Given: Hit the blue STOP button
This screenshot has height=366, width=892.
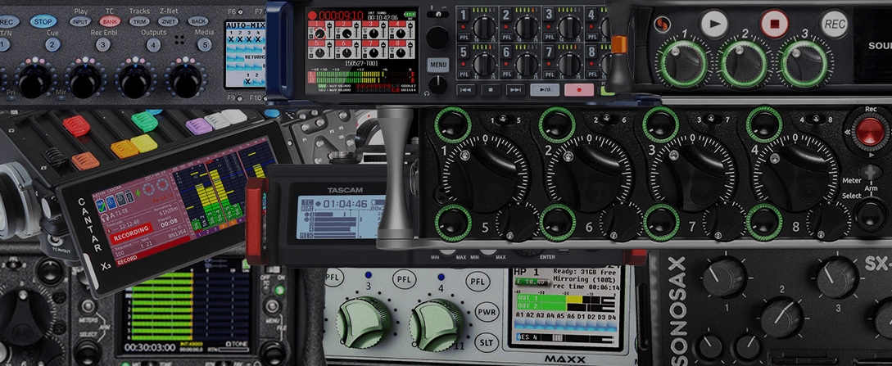Looking at the screenshot, I should click(x=43, y=21).
